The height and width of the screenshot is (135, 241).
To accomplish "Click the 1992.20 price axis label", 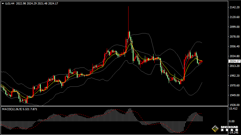I will pos(234,76).
